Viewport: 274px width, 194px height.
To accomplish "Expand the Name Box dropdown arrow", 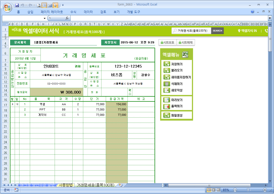I will [x=45, y=18].
